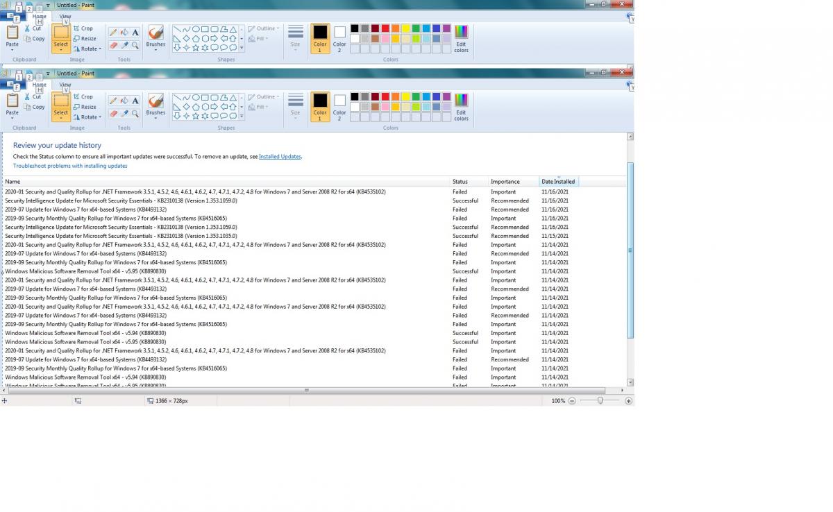Viewport: 833px width, 512px height.
Task: Open Edit colors in the back Paint window
Action: tap(461, 38)
